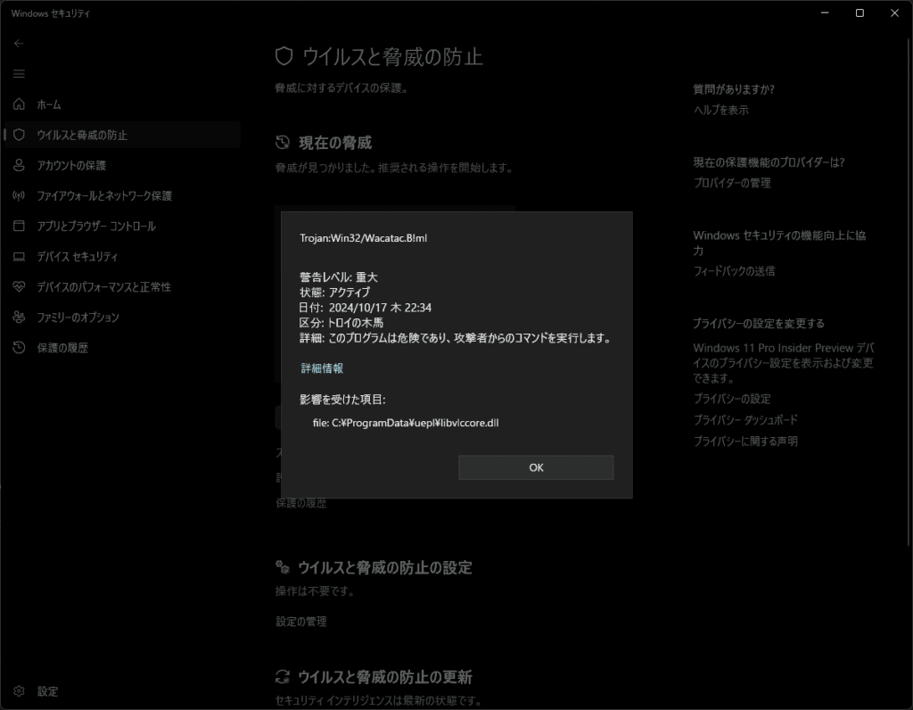Select the device security laptop icon
This screenshot has width=913, height=710.
pos(19,257)
